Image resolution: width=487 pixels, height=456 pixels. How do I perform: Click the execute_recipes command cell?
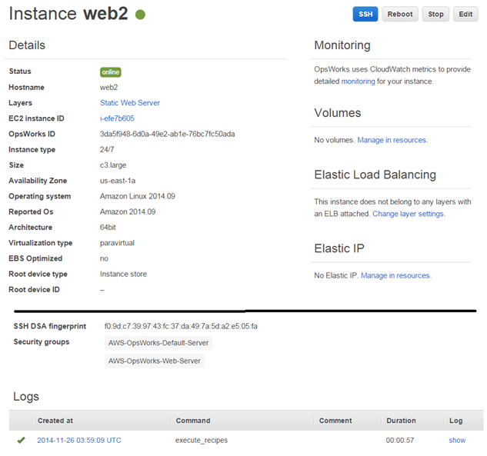(x=202, y=440)
